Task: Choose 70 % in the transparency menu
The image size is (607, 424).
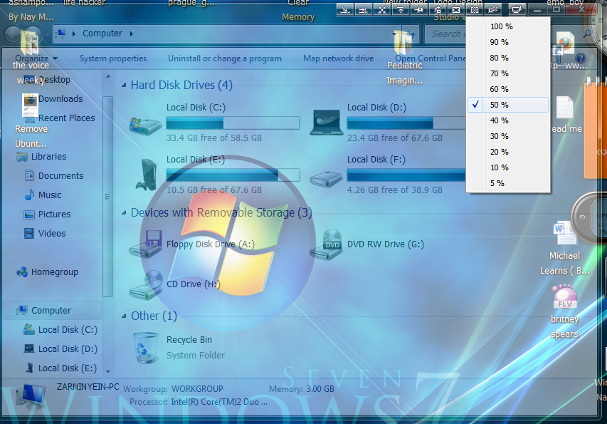Action: [x=508, y=73]
